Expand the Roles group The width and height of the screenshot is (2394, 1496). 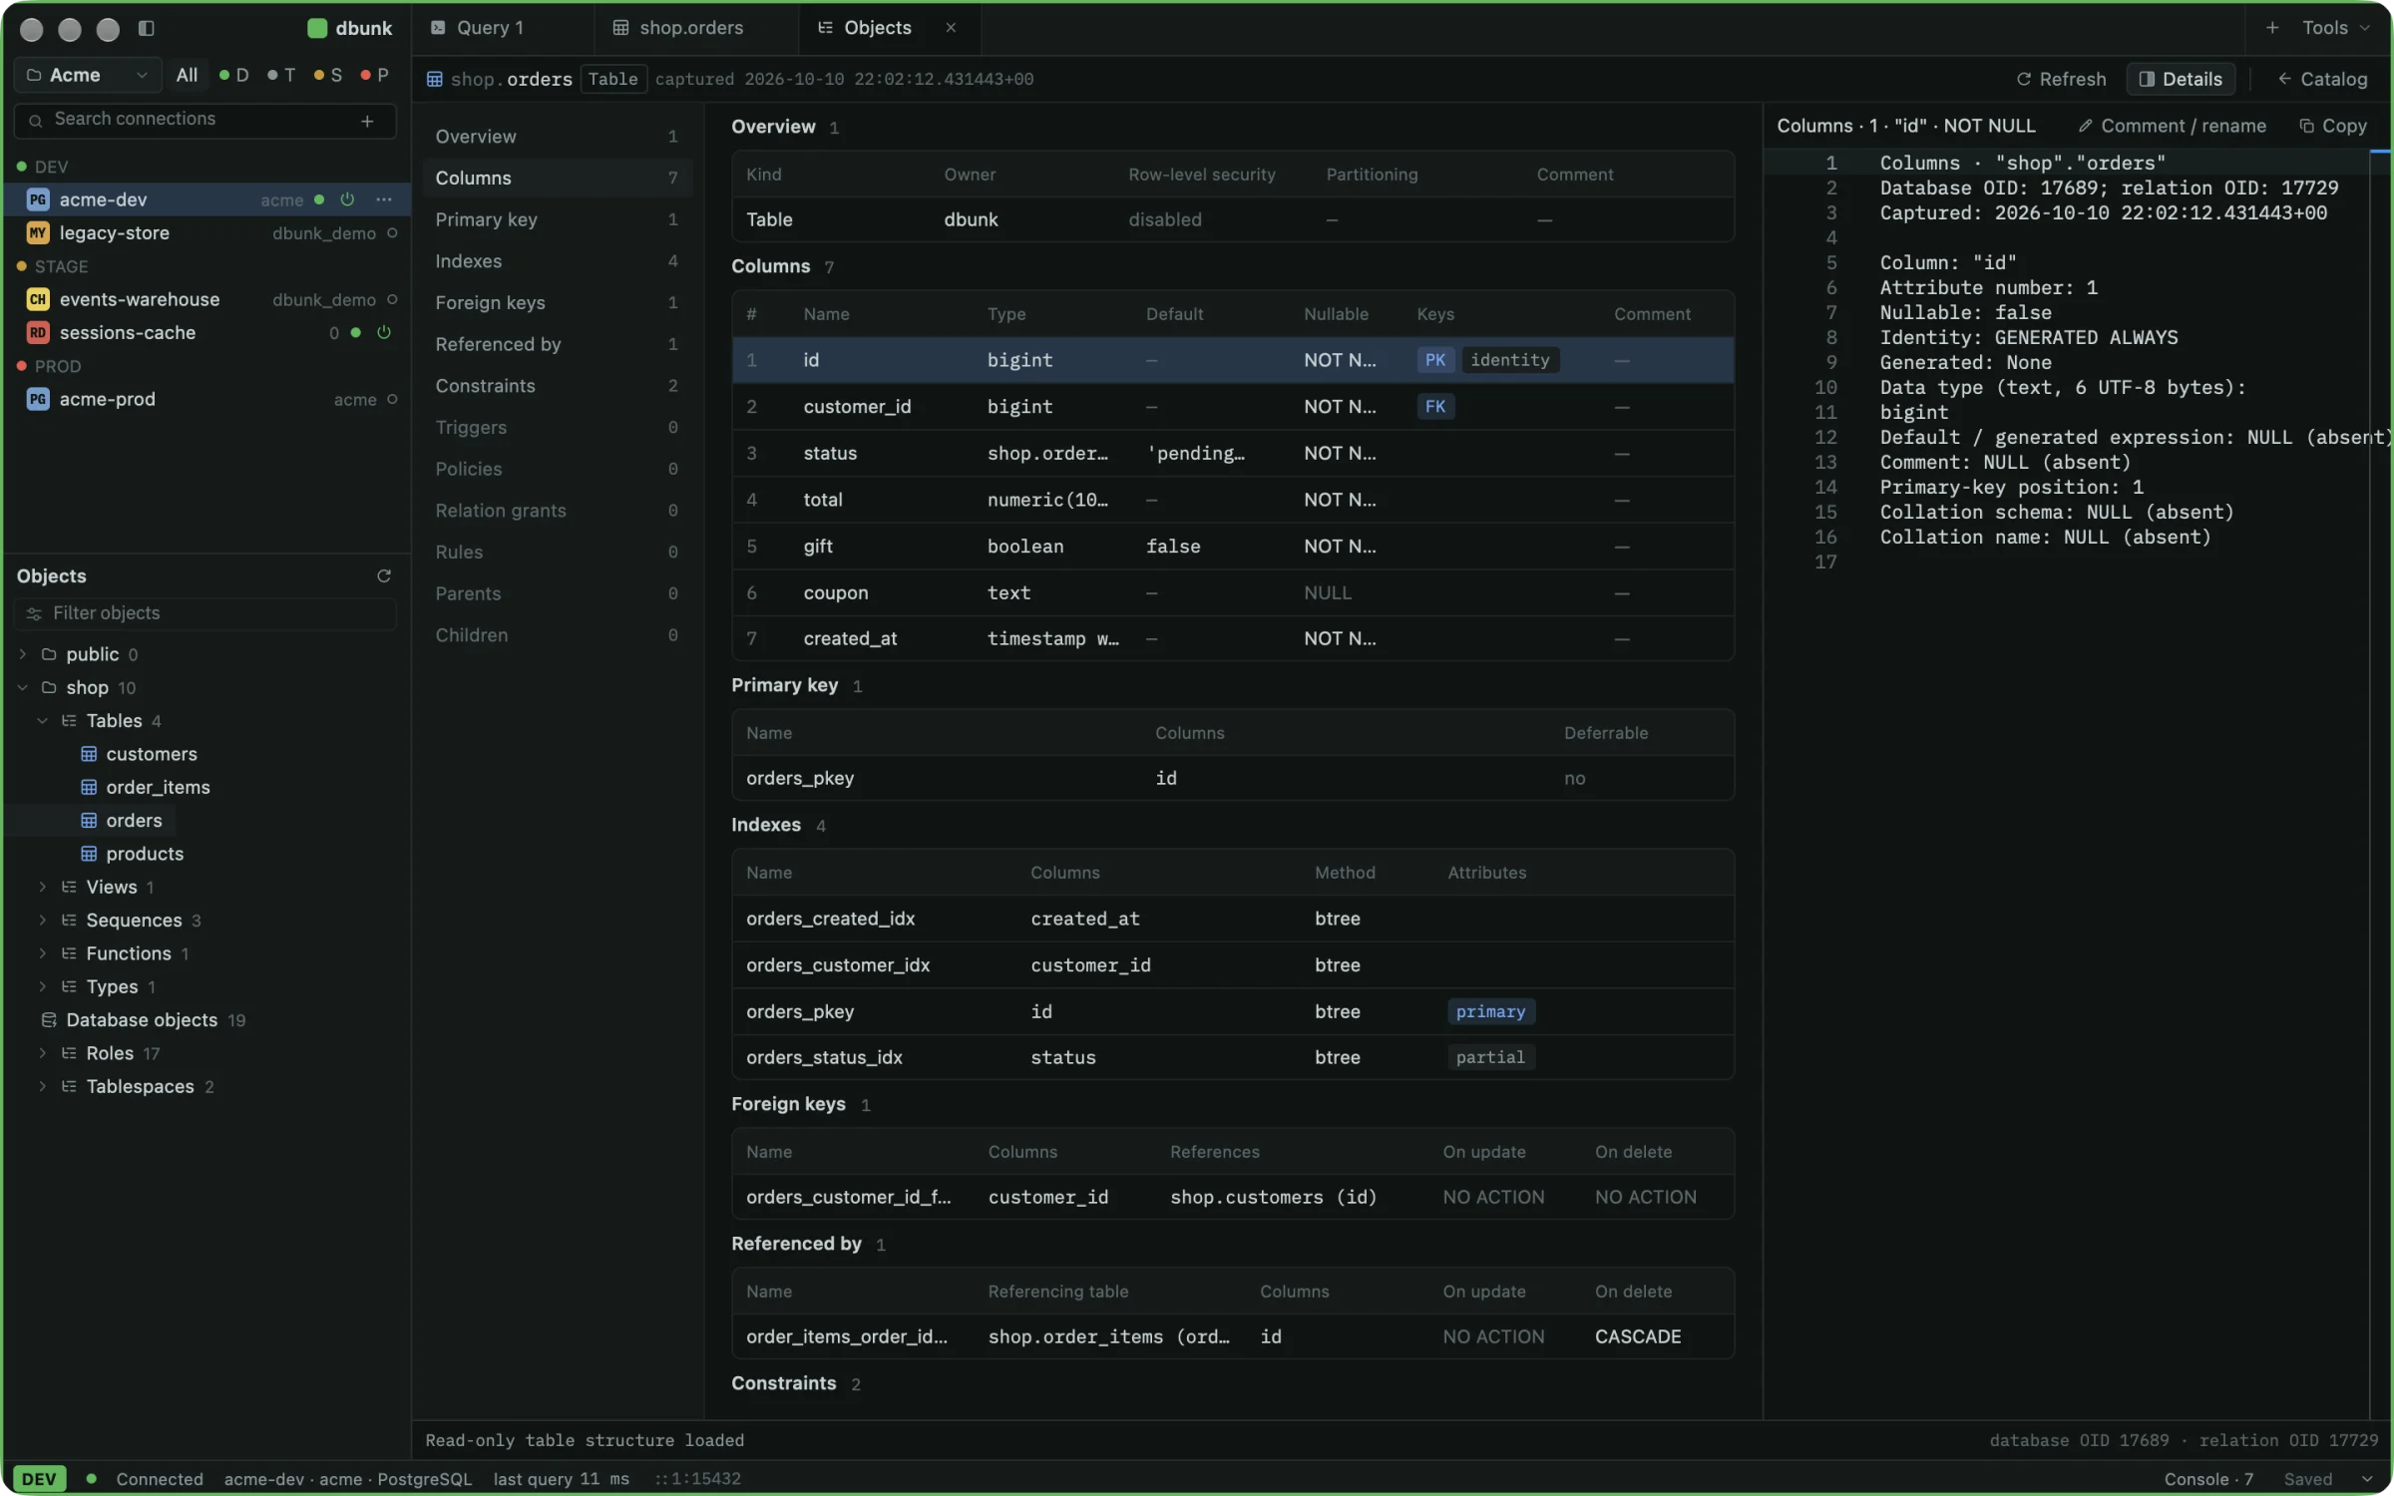click(42, 1053)
